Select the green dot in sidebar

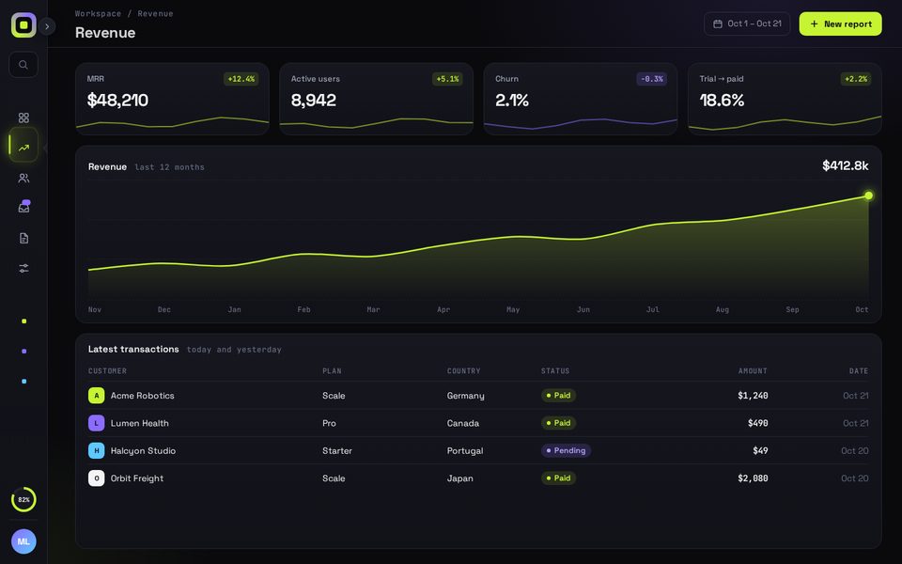[x=23, y=321]
